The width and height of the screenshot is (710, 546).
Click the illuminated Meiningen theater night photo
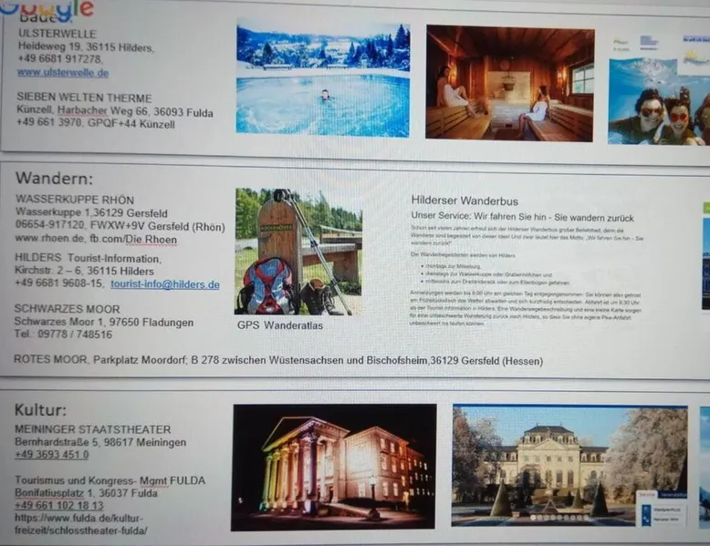pos(333,466)
